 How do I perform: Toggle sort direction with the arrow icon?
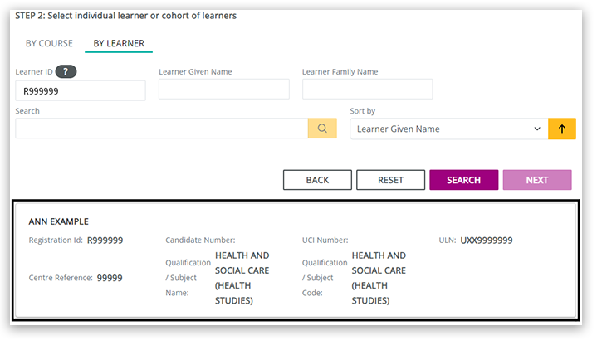click(562, 129)
